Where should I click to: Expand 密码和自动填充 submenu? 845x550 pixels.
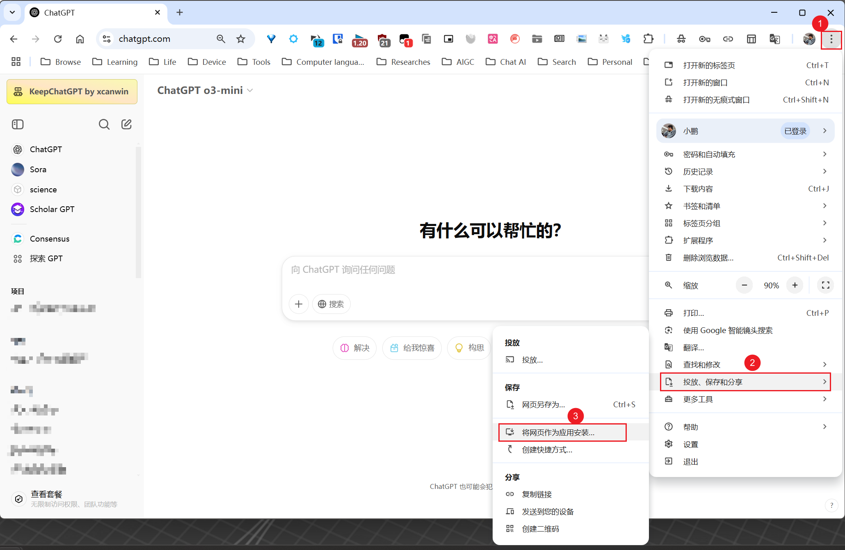click(x=745, y=154)
